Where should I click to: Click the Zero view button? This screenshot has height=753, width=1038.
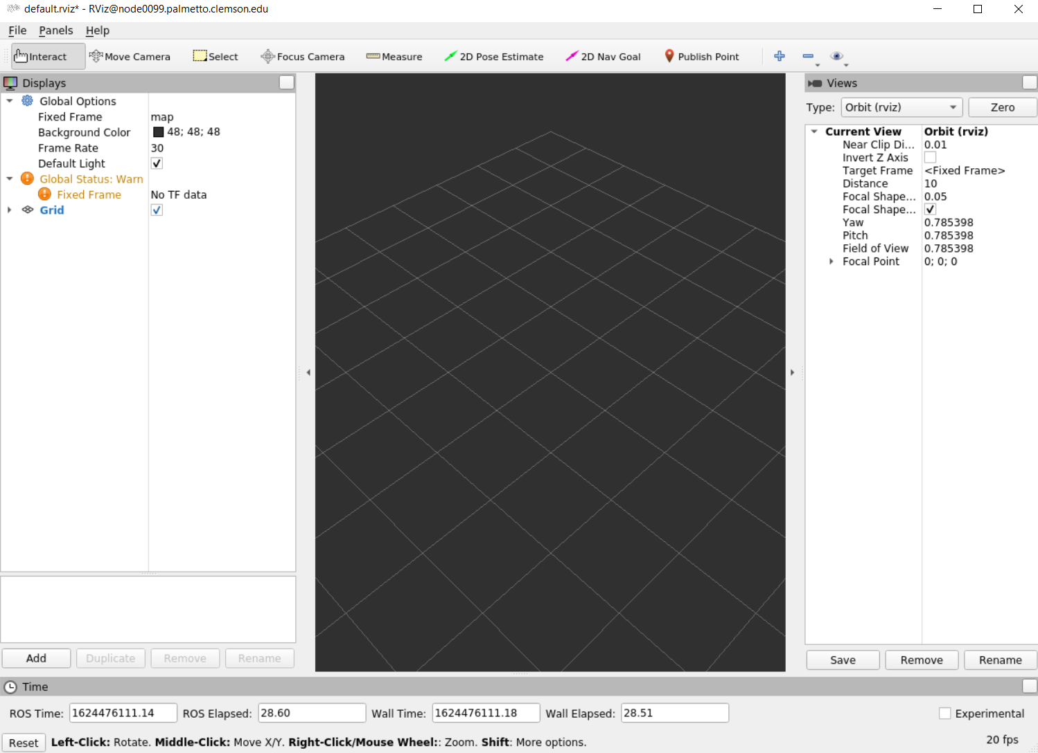tap(1002, 107)
